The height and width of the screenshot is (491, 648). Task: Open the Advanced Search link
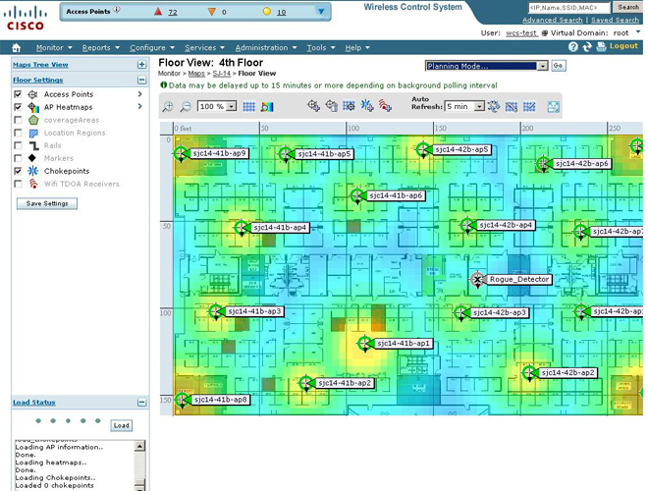pyautogui.click(x=552, y=20)
